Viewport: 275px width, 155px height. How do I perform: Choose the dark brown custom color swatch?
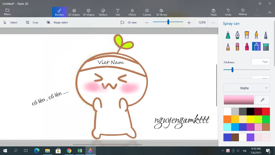[x=235, y=137]
